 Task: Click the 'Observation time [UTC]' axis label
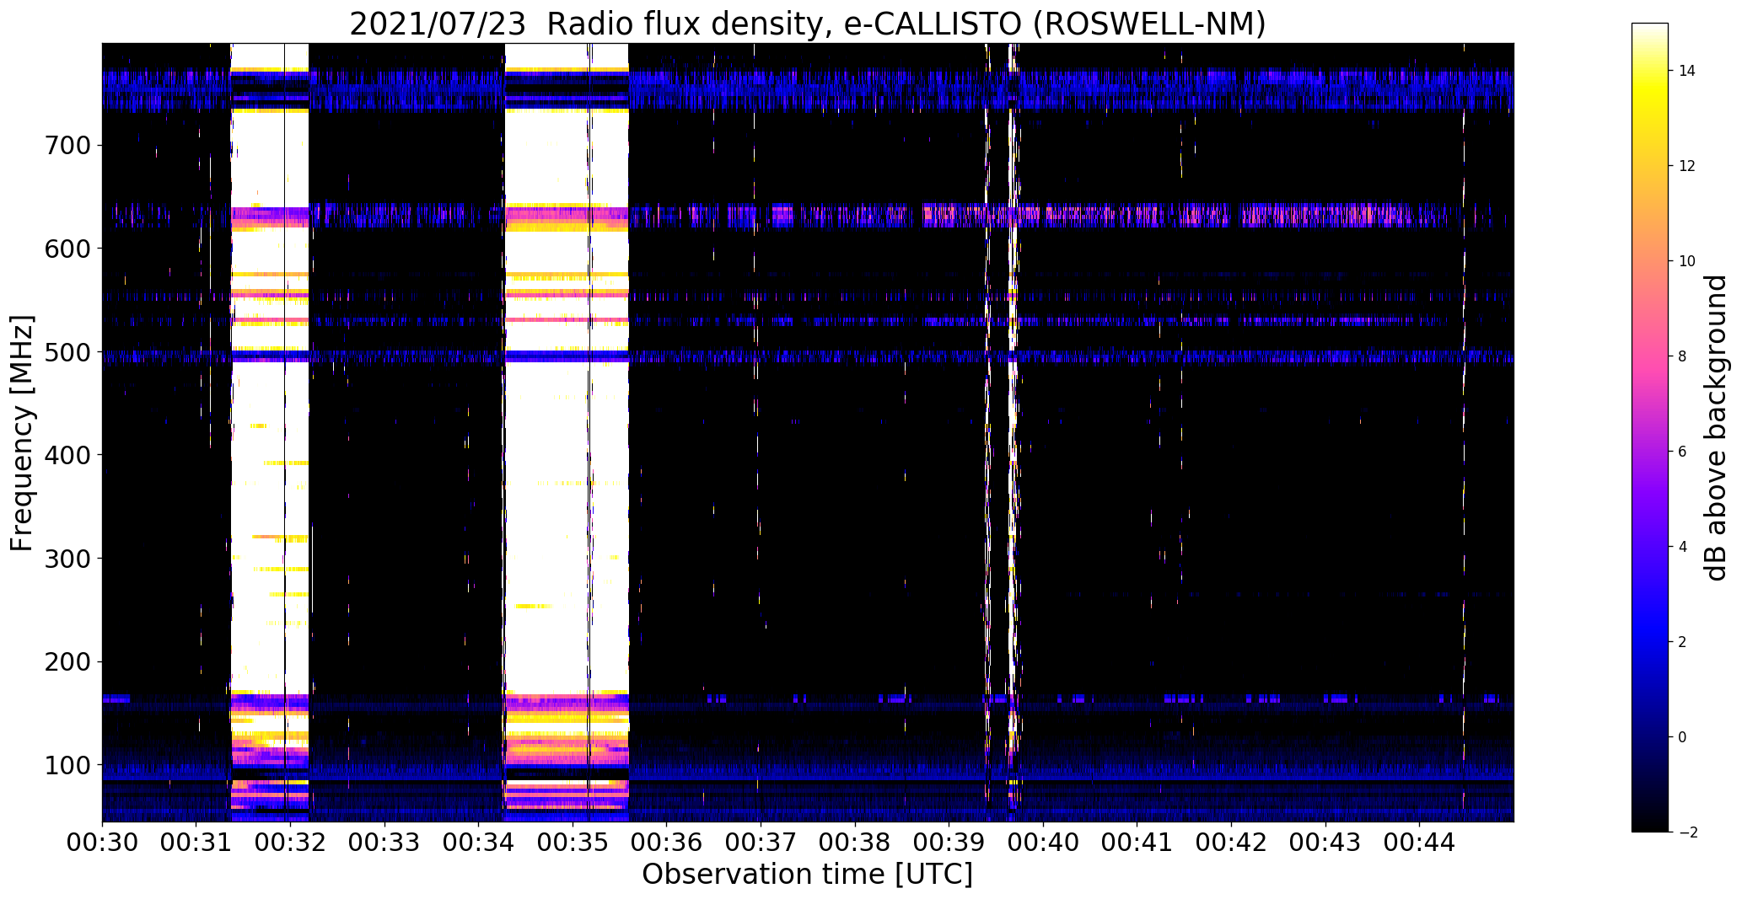[x=807, y=875]
